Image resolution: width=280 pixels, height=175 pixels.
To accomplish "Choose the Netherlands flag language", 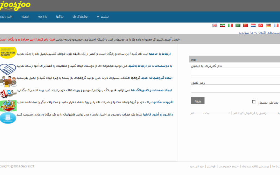I will point(253,25).
